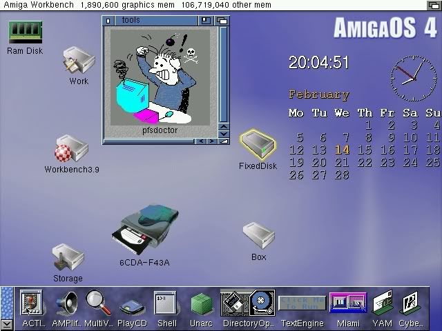Viewport: 442px width, 331px height.
Task: Click the digital clock 20:04:51
Action: pyautogui.click(x=318, y=63)
